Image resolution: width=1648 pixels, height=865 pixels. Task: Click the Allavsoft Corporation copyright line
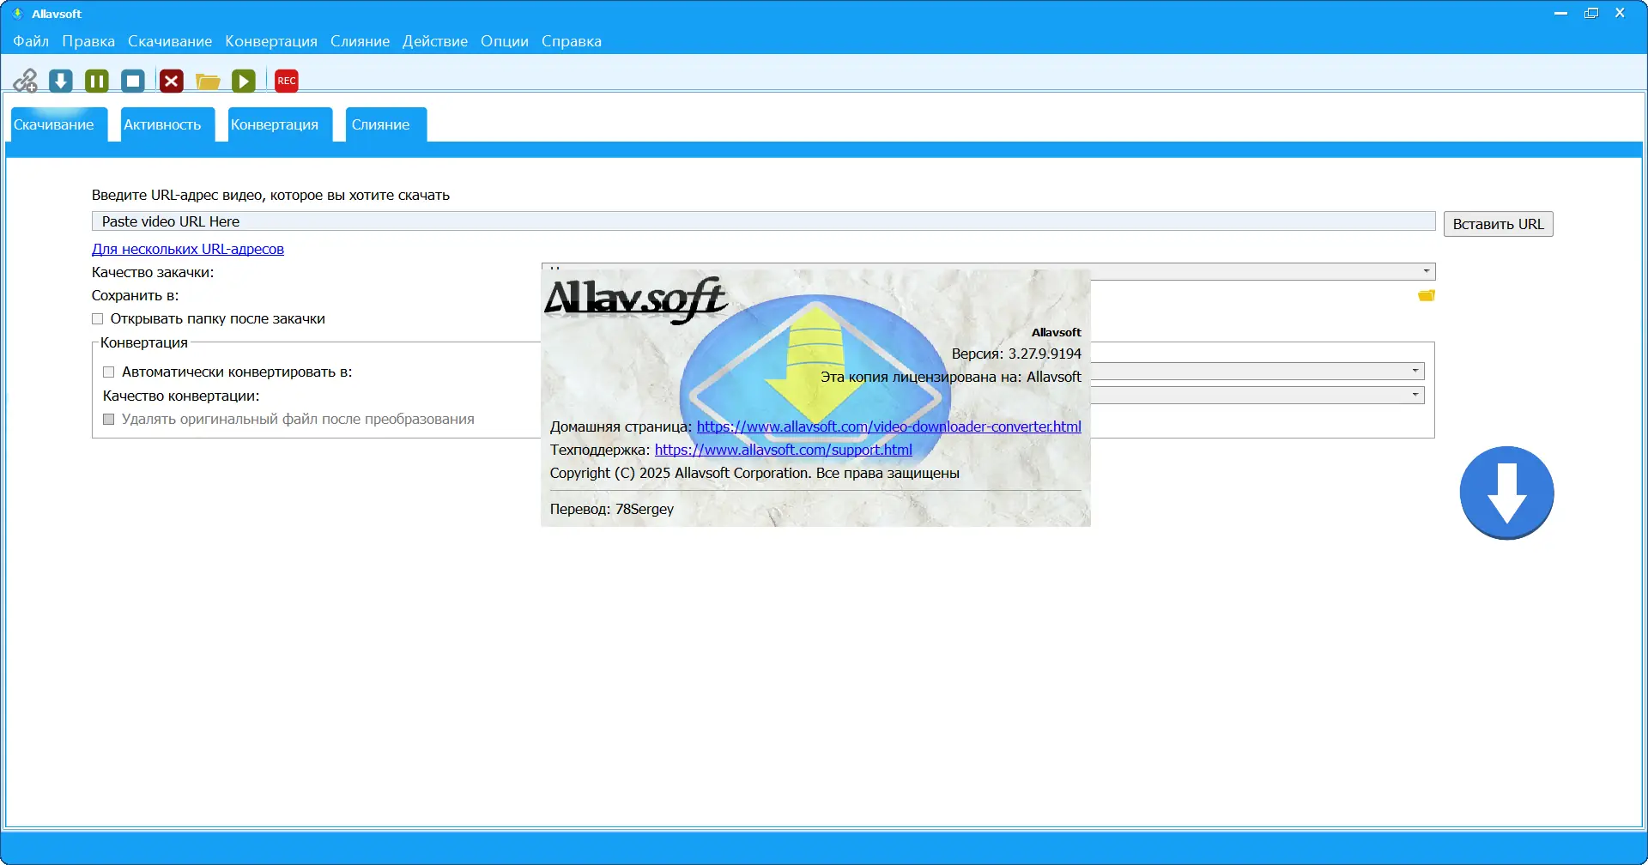(x=754, y=473)
